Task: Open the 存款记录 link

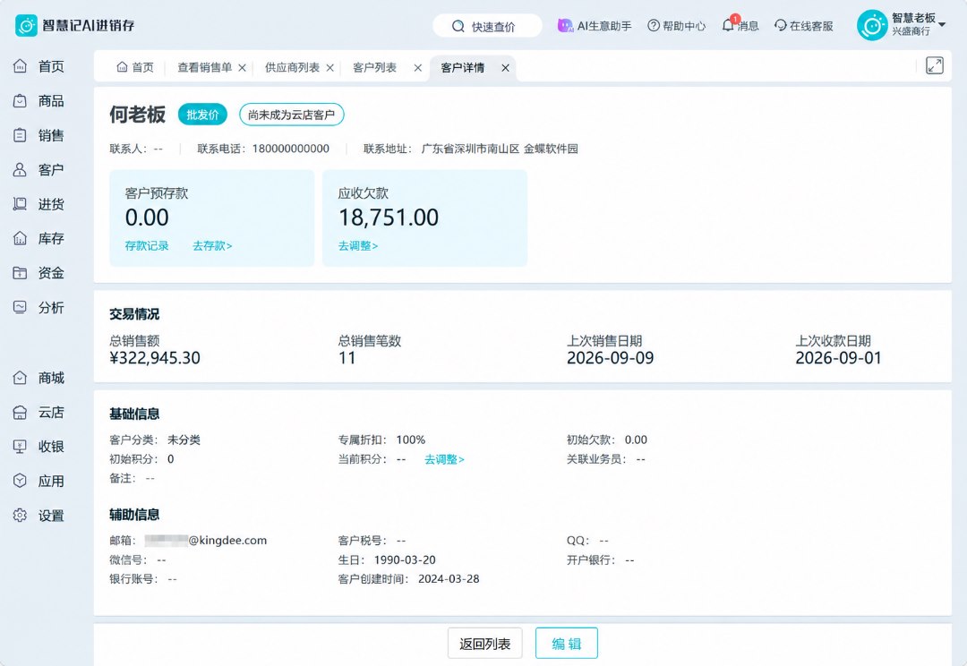Action: coord(147,245)
